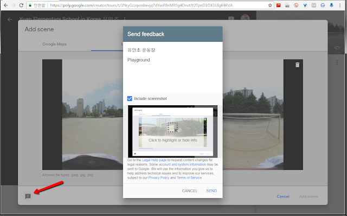Open the Terms of Service link
Viewport: 347px width, 216px height.
point(189,177)
